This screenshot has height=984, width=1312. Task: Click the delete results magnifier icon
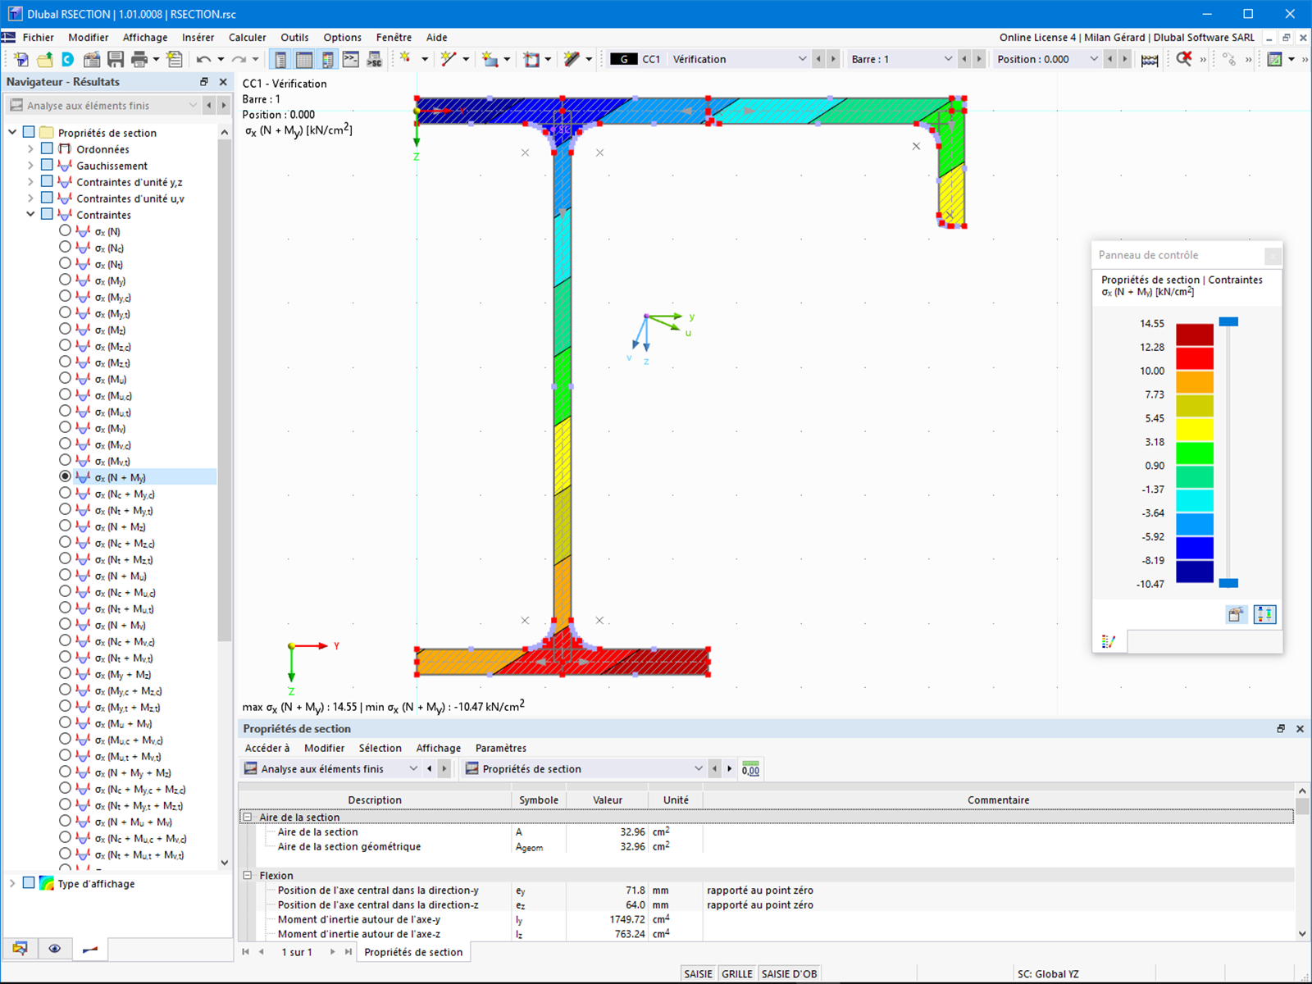[x=1184, y=59]
